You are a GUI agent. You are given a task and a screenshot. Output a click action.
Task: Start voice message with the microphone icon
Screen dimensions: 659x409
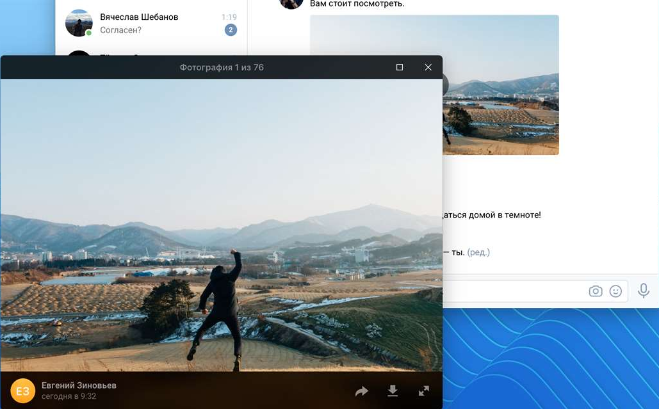click(644, 291)
